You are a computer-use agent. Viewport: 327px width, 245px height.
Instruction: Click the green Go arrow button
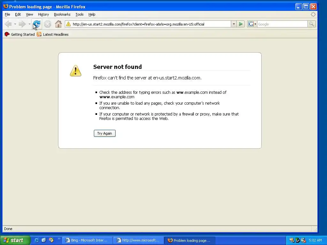point(241,24)
